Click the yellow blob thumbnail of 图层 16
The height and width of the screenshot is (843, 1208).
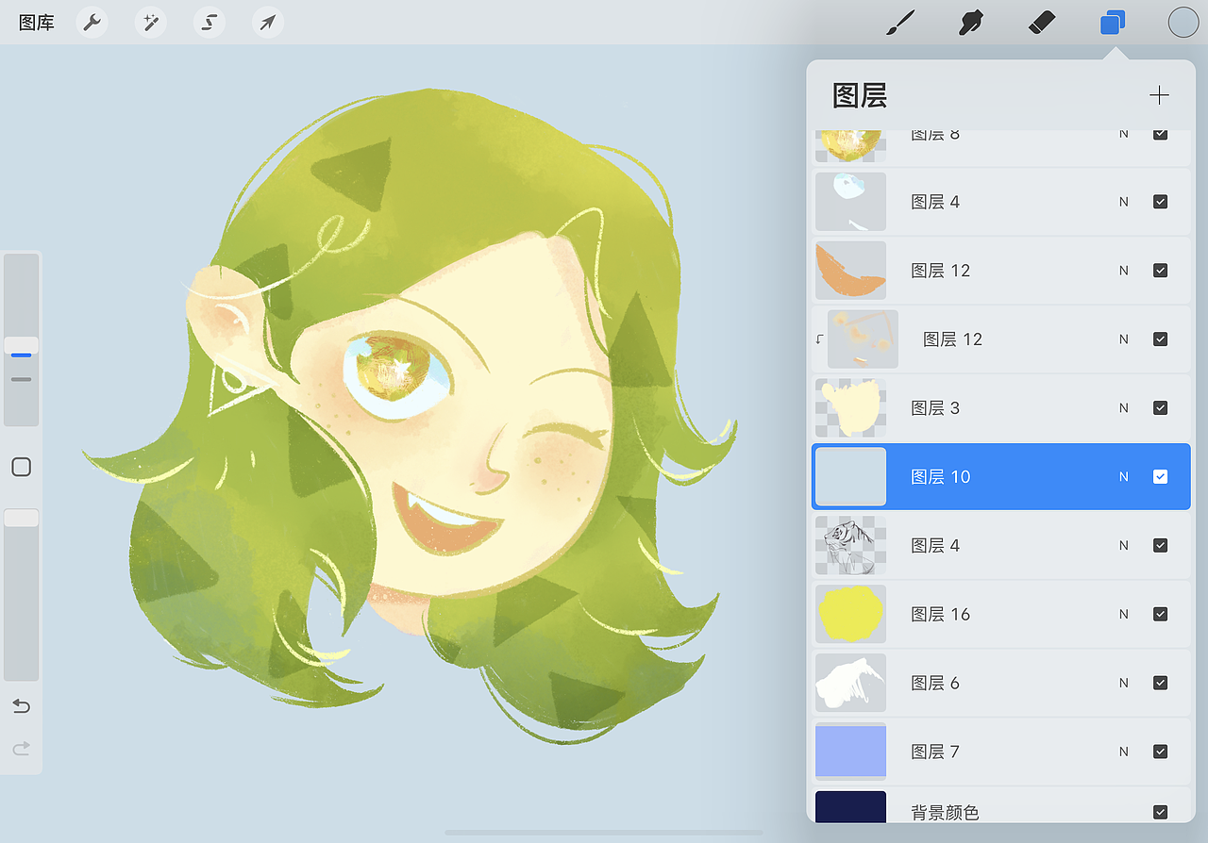click(850, 614)
